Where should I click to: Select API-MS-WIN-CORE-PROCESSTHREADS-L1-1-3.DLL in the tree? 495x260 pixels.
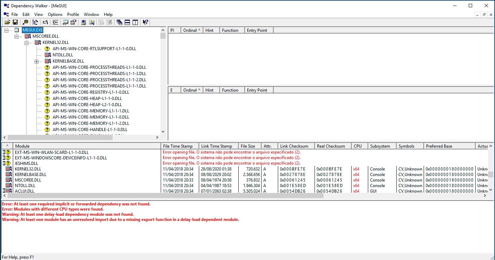click(99, 73)
